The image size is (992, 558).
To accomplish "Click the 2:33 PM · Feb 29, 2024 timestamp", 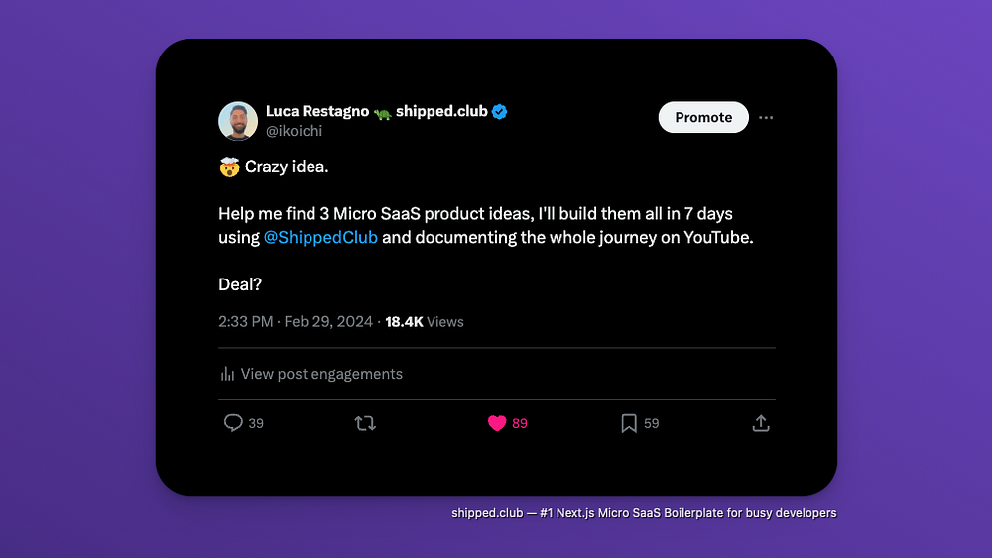I will tap(296, 322).
